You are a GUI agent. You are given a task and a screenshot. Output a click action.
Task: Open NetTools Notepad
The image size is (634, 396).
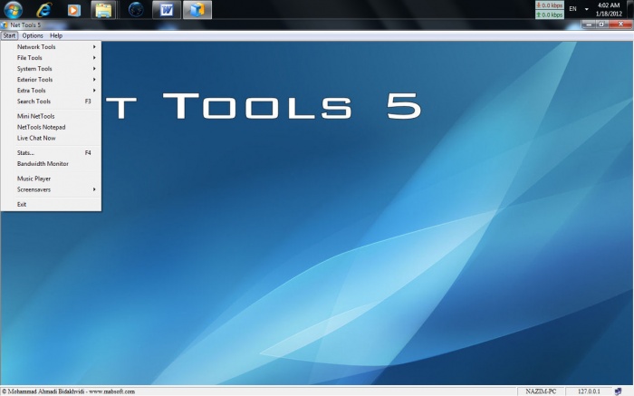52,127
